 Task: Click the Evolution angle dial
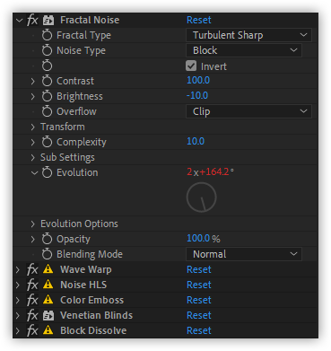(201, 197)
